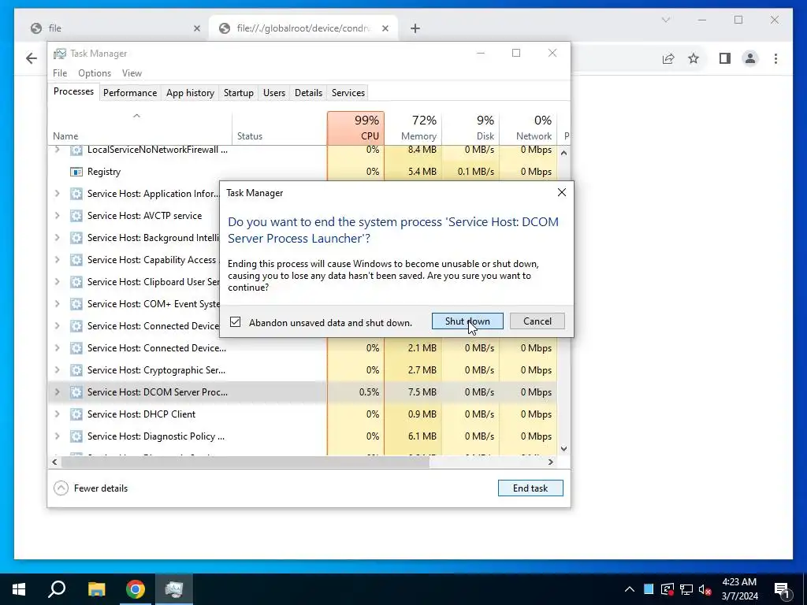Open File Explorer from taskbar
This screenshot has height=605, width=807.
click(x=96, y=589)
